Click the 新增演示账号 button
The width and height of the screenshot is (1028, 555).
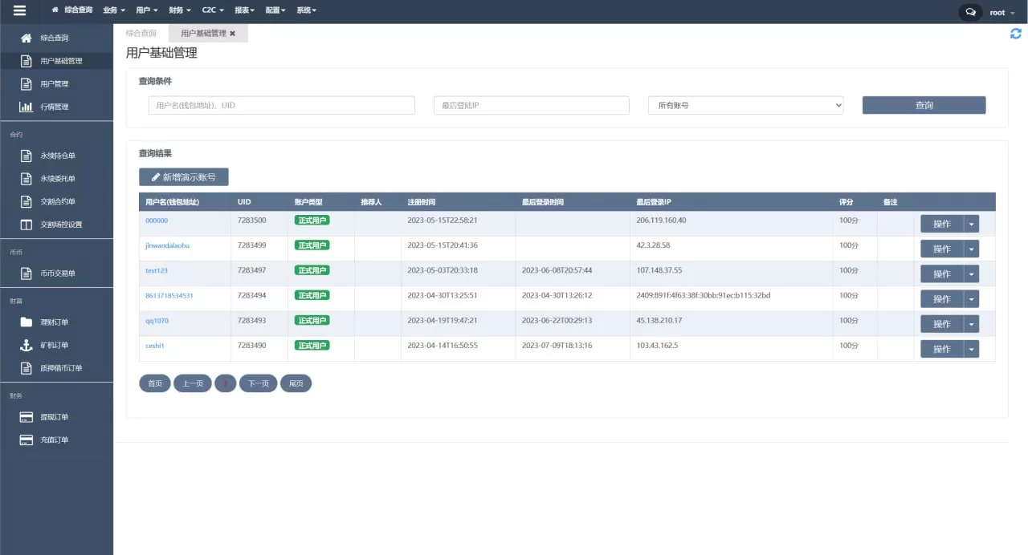(x=183, y=177)
